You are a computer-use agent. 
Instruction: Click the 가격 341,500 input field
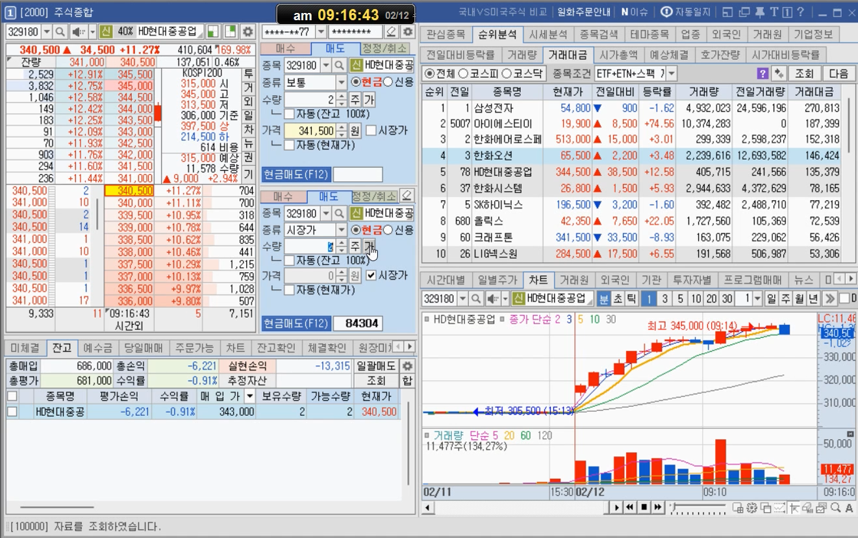309,131
